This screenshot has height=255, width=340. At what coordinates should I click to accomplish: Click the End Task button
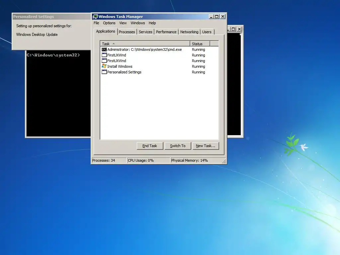pyautogui.click(x=150, y=146)
